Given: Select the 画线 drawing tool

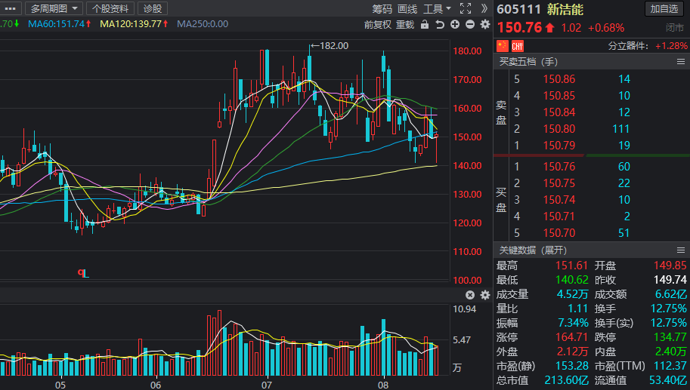Looking at the screenshot, I should tap(407, 8).
